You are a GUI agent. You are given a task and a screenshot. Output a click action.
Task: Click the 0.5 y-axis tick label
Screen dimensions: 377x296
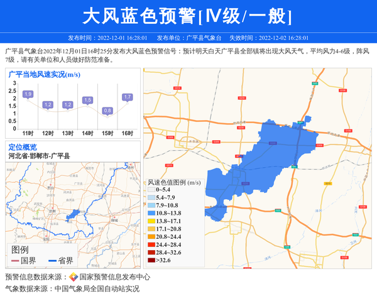pyautogui.click(x=13, y=121)
